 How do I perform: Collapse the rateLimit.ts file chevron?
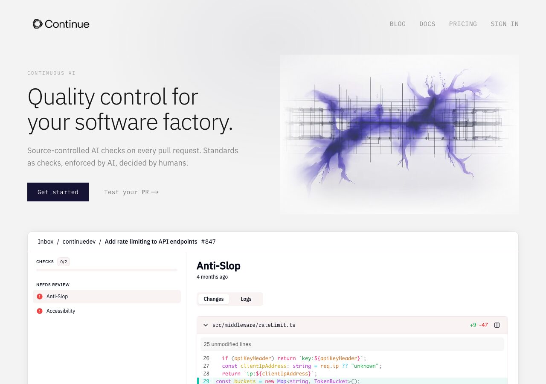point(206,325)
